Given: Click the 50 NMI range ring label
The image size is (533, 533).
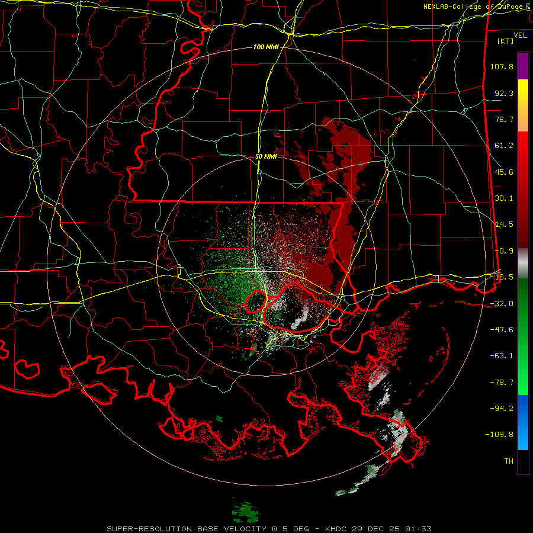Looking at the screenshot, I should coord(266,157).
